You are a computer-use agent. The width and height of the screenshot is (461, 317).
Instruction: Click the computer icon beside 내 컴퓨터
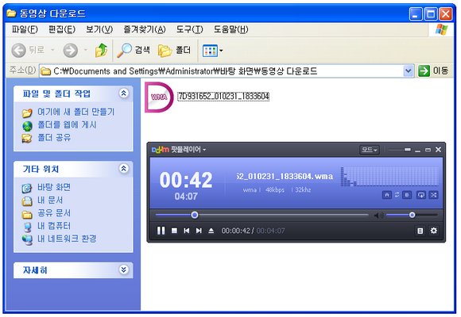coord(27,227)
